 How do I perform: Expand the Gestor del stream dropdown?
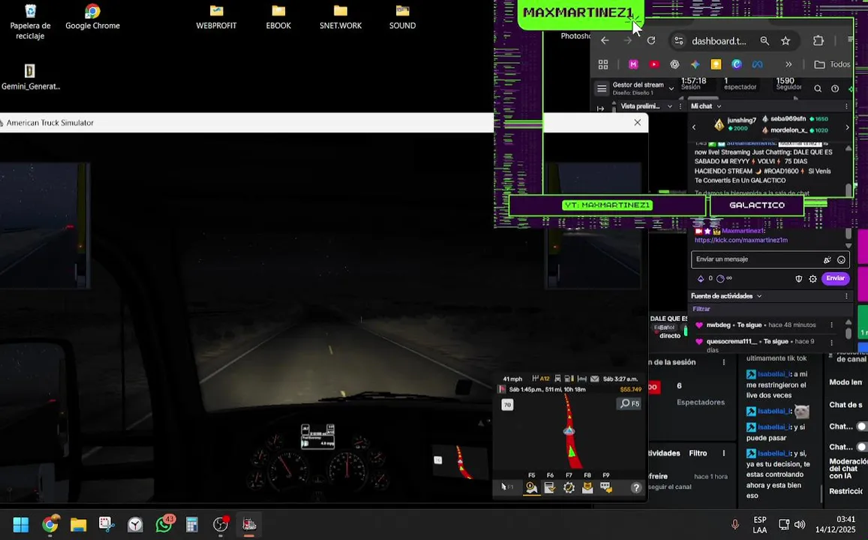(671, 88)
